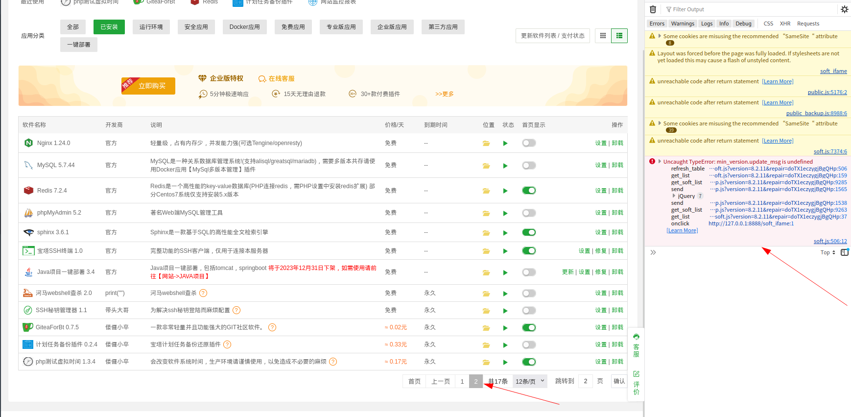
Task: Disable homepage display for 宝塔SSH终端 1.0
Action: 529,251
